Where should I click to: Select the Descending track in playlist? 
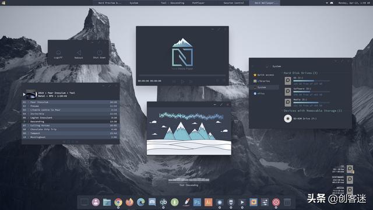(71, 121)
